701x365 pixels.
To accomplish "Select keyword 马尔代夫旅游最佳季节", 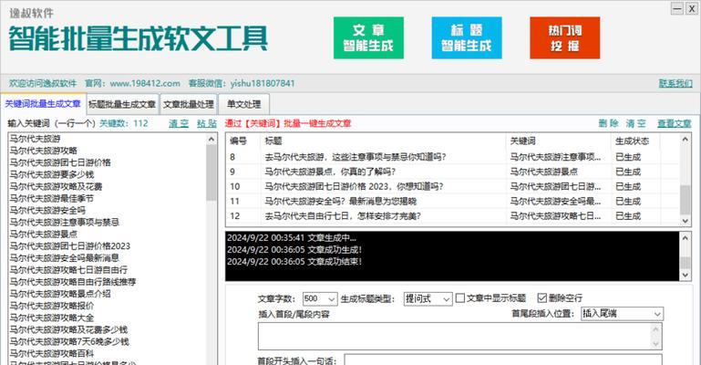I will [52, 198].
